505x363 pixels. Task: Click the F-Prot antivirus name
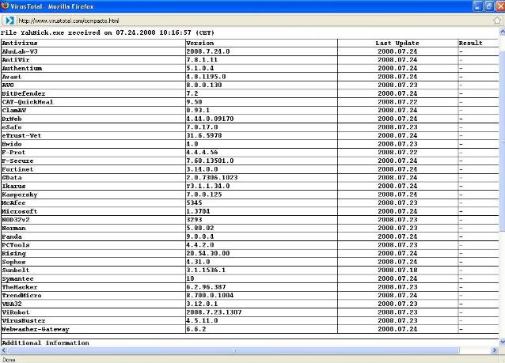point(13,153)
